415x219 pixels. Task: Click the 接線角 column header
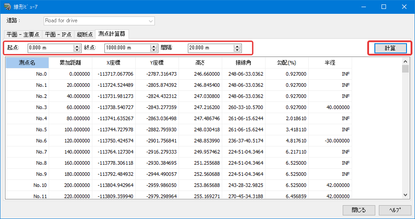tap(244, 63)
